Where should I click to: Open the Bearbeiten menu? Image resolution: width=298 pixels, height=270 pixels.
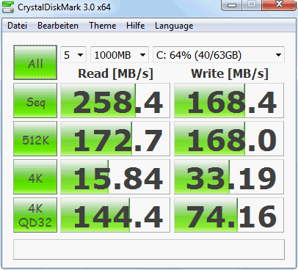pyautogui.click(x=58, y=26)
